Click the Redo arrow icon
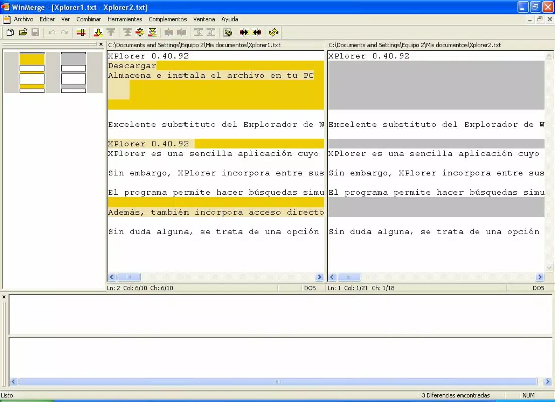555x402 pixels. pos(64,33)
